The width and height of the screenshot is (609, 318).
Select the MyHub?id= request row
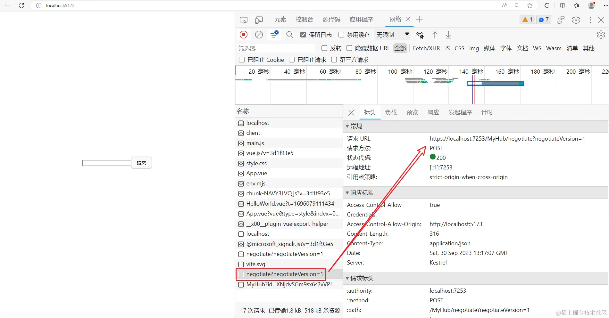click(289, 284)
